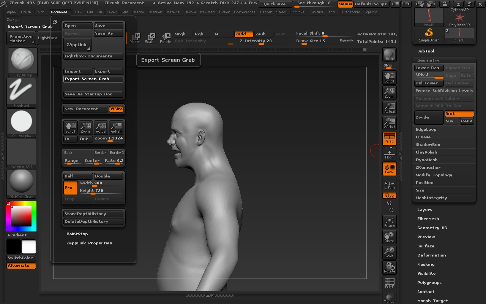Viewport: 486px width, 304px height.
Task: Click the Actual icon in Document palette
Action: click(x=101, y=127)
